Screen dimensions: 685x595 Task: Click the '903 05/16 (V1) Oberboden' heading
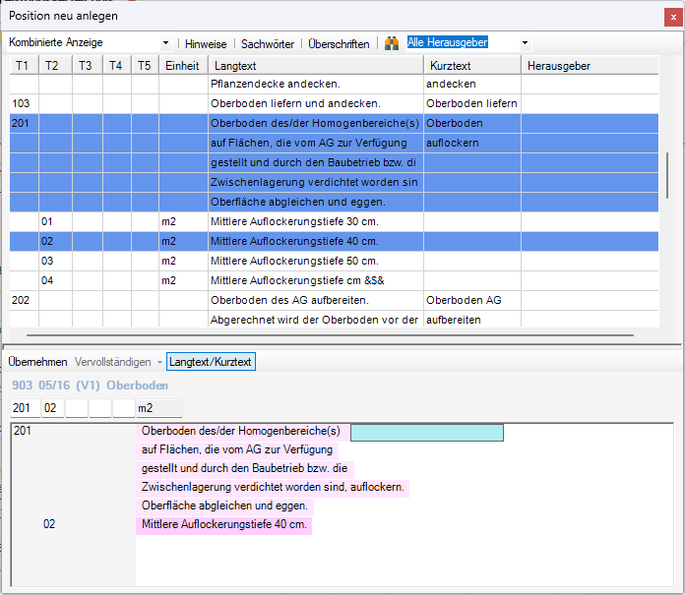[x=90, y=386]
